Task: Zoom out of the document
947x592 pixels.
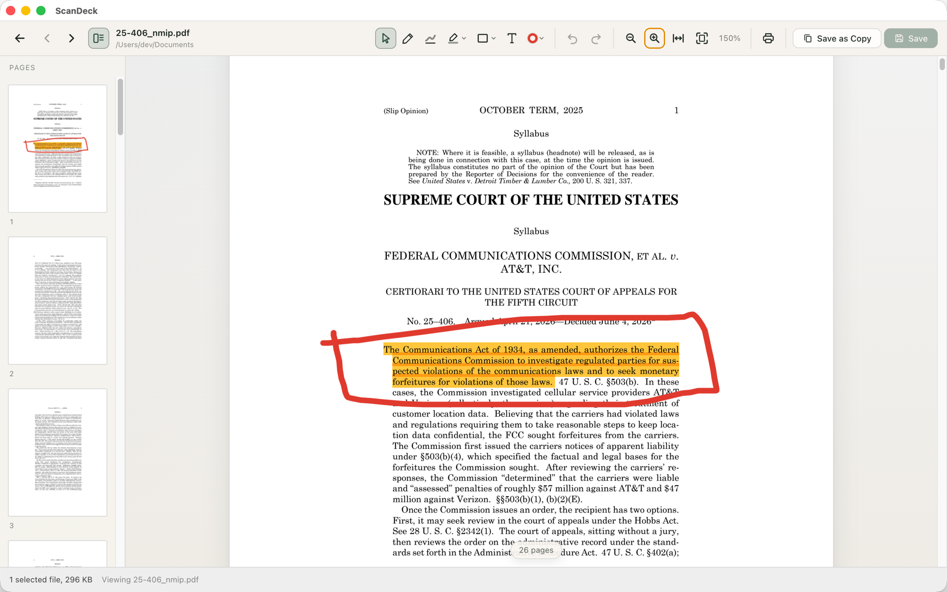Action: point(631,38)
